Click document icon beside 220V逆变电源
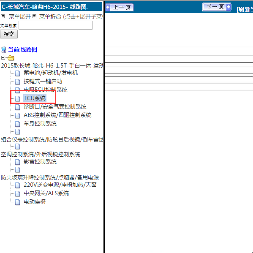This screenshot has width=253, height=253. coord(18,185)
